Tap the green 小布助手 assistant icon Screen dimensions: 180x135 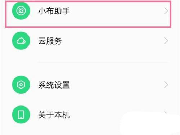[x=21, y=11]
